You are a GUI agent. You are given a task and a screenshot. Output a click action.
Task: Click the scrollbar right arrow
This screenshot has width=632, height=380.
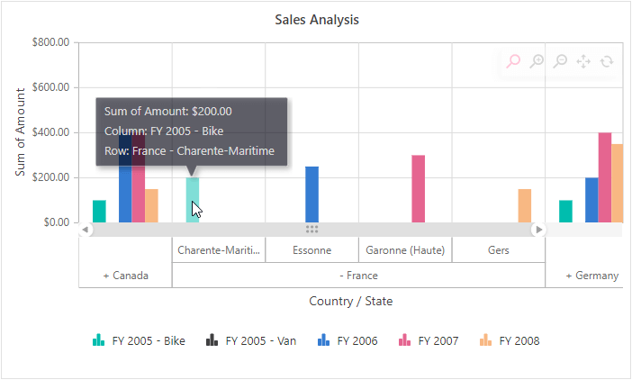[x=539, y=230]
